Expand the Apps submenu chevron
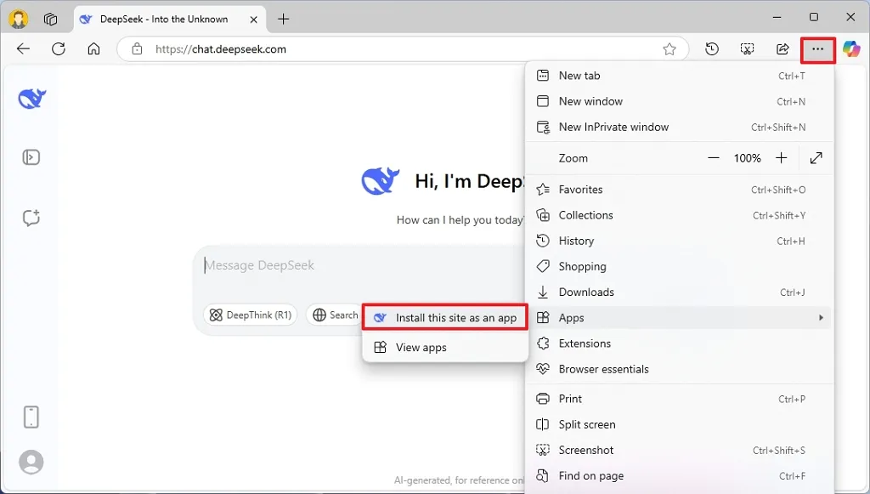The height and width of the screenshot is (494, 870). coord(820,317)
